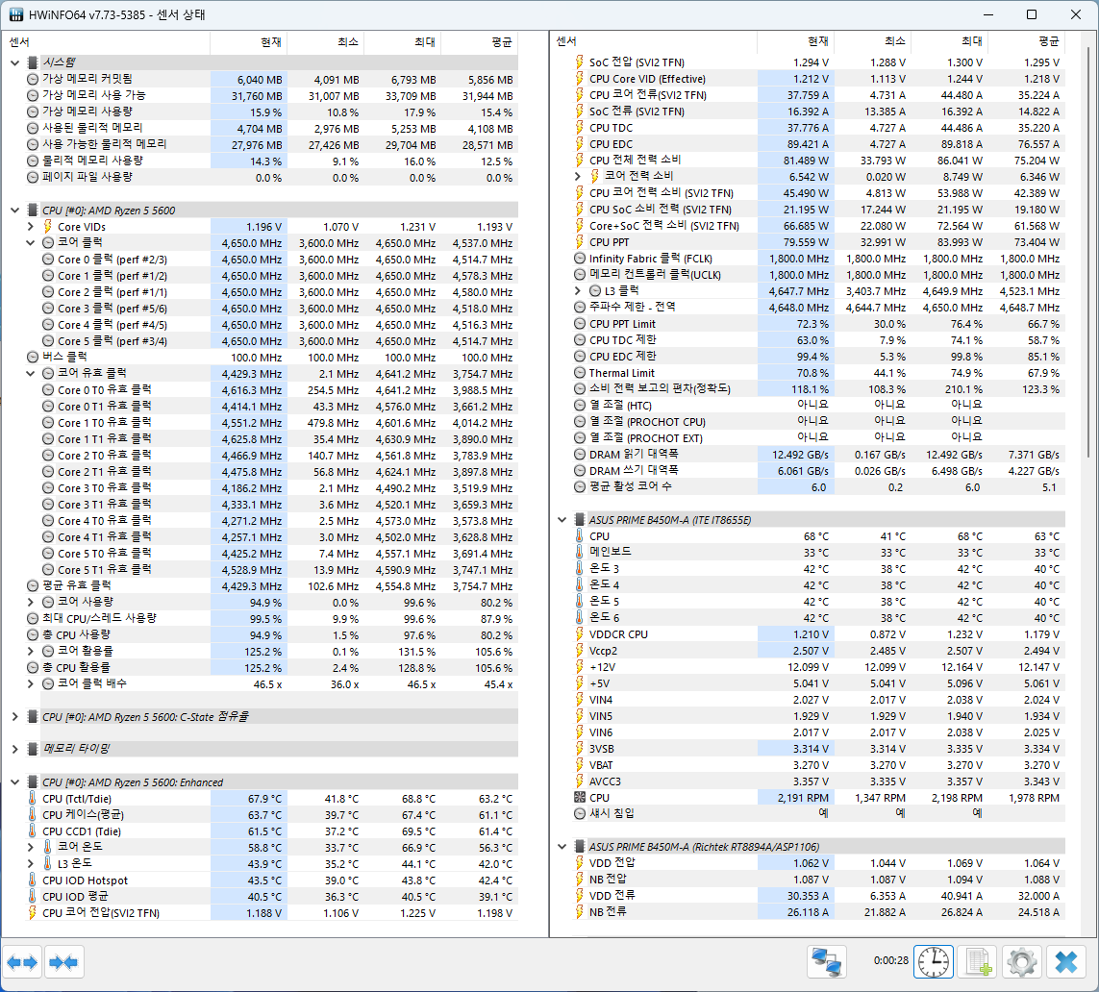The image size is (1099, 992).
Task: Click the right pane 최대 column header
Action: [x=949, y=41]
